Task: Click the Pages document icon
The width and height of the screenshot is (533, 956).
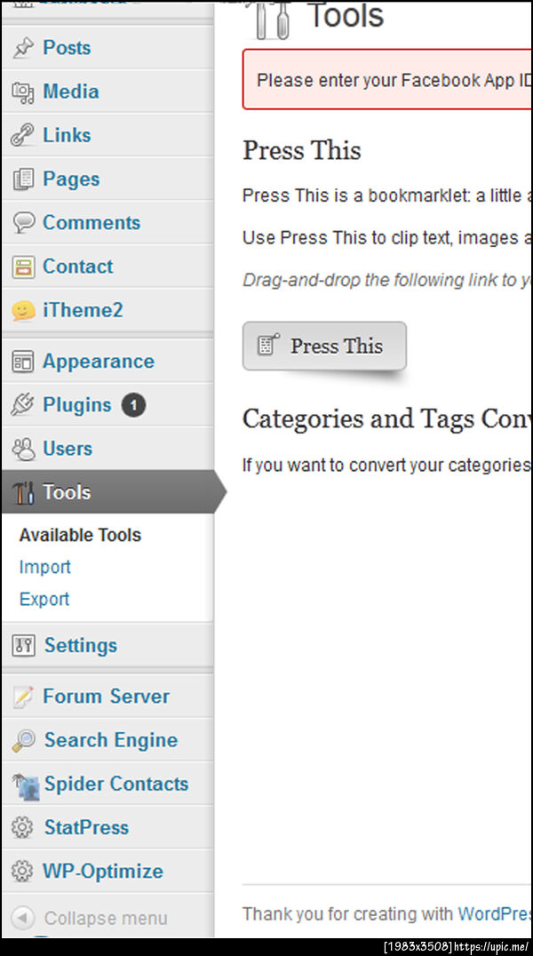Action: pyautogui.click(x=23, y=179)
